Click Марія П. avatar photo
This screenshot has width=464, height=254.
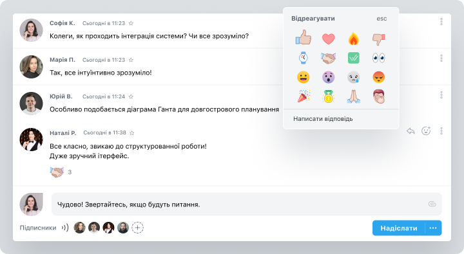31,67
